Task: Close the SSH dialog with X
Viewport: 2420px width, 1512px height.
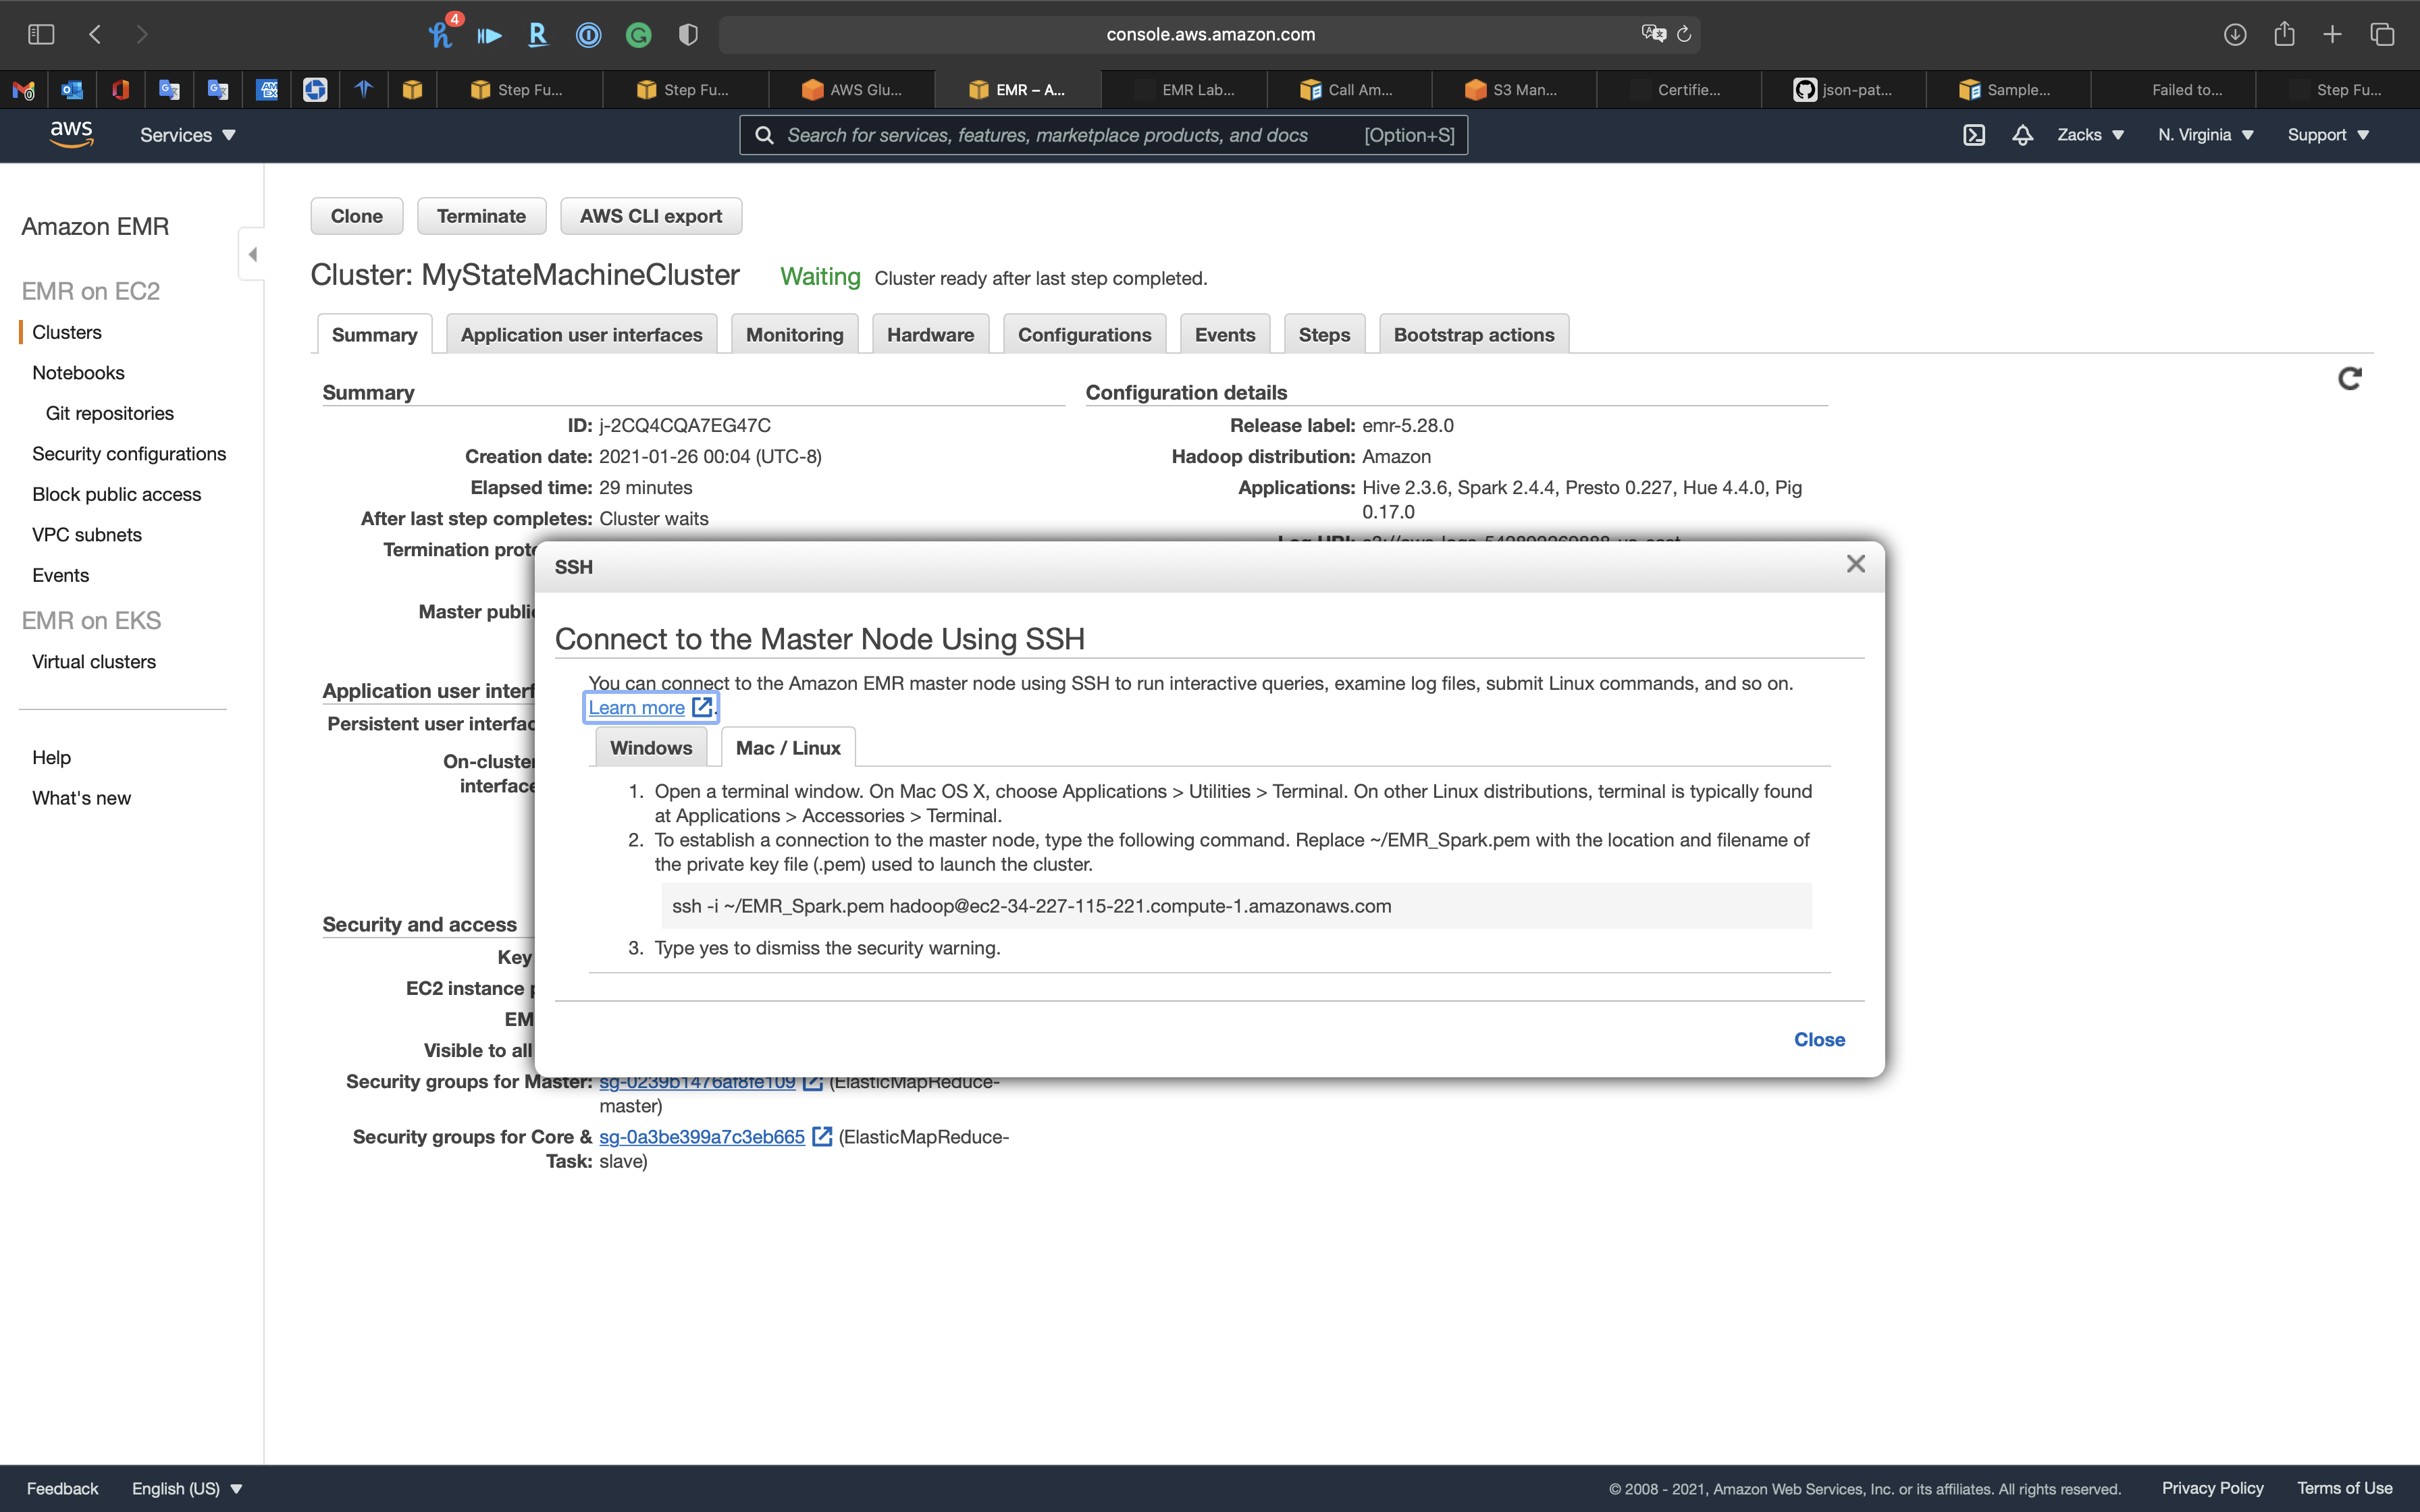Action: 1855,564
